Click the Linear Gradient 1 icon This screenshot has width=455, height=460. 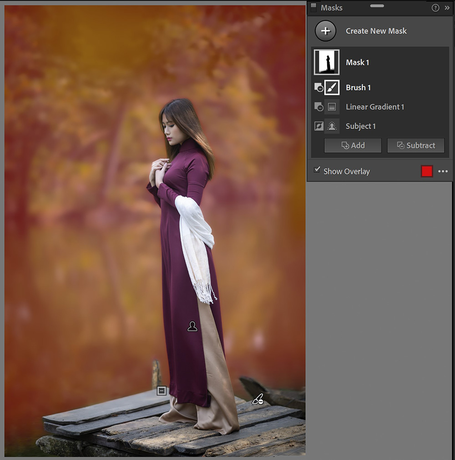tap(332, 107)
